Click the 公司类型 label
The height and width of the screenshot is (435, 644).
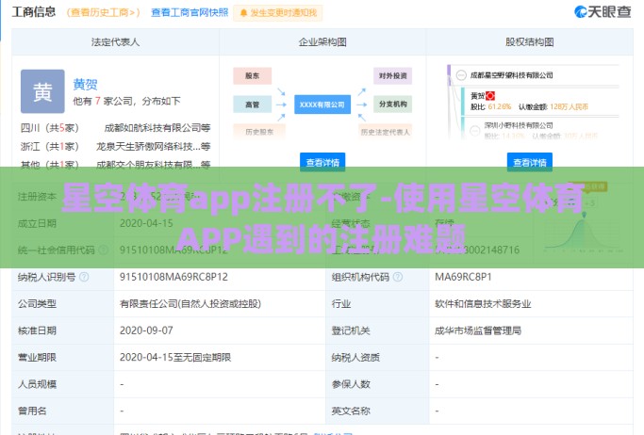tap(37, 304)
